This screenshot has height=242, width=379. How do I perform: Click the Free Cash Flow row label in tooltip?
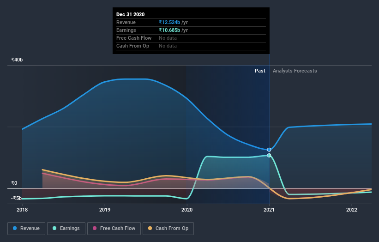[134, 38]
